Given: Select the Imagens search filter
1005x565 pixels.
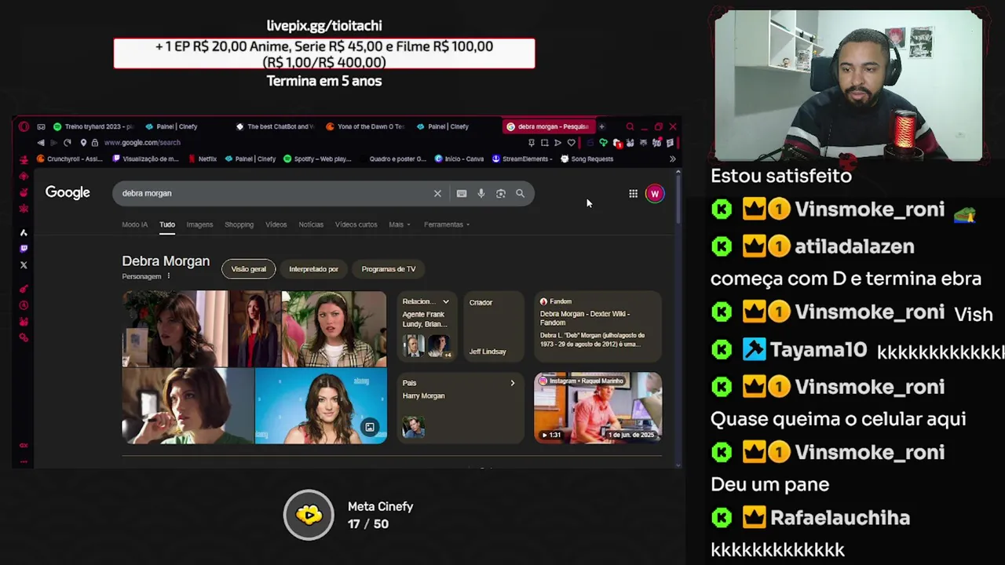Looking at the screenshot, I should point(199,224).
